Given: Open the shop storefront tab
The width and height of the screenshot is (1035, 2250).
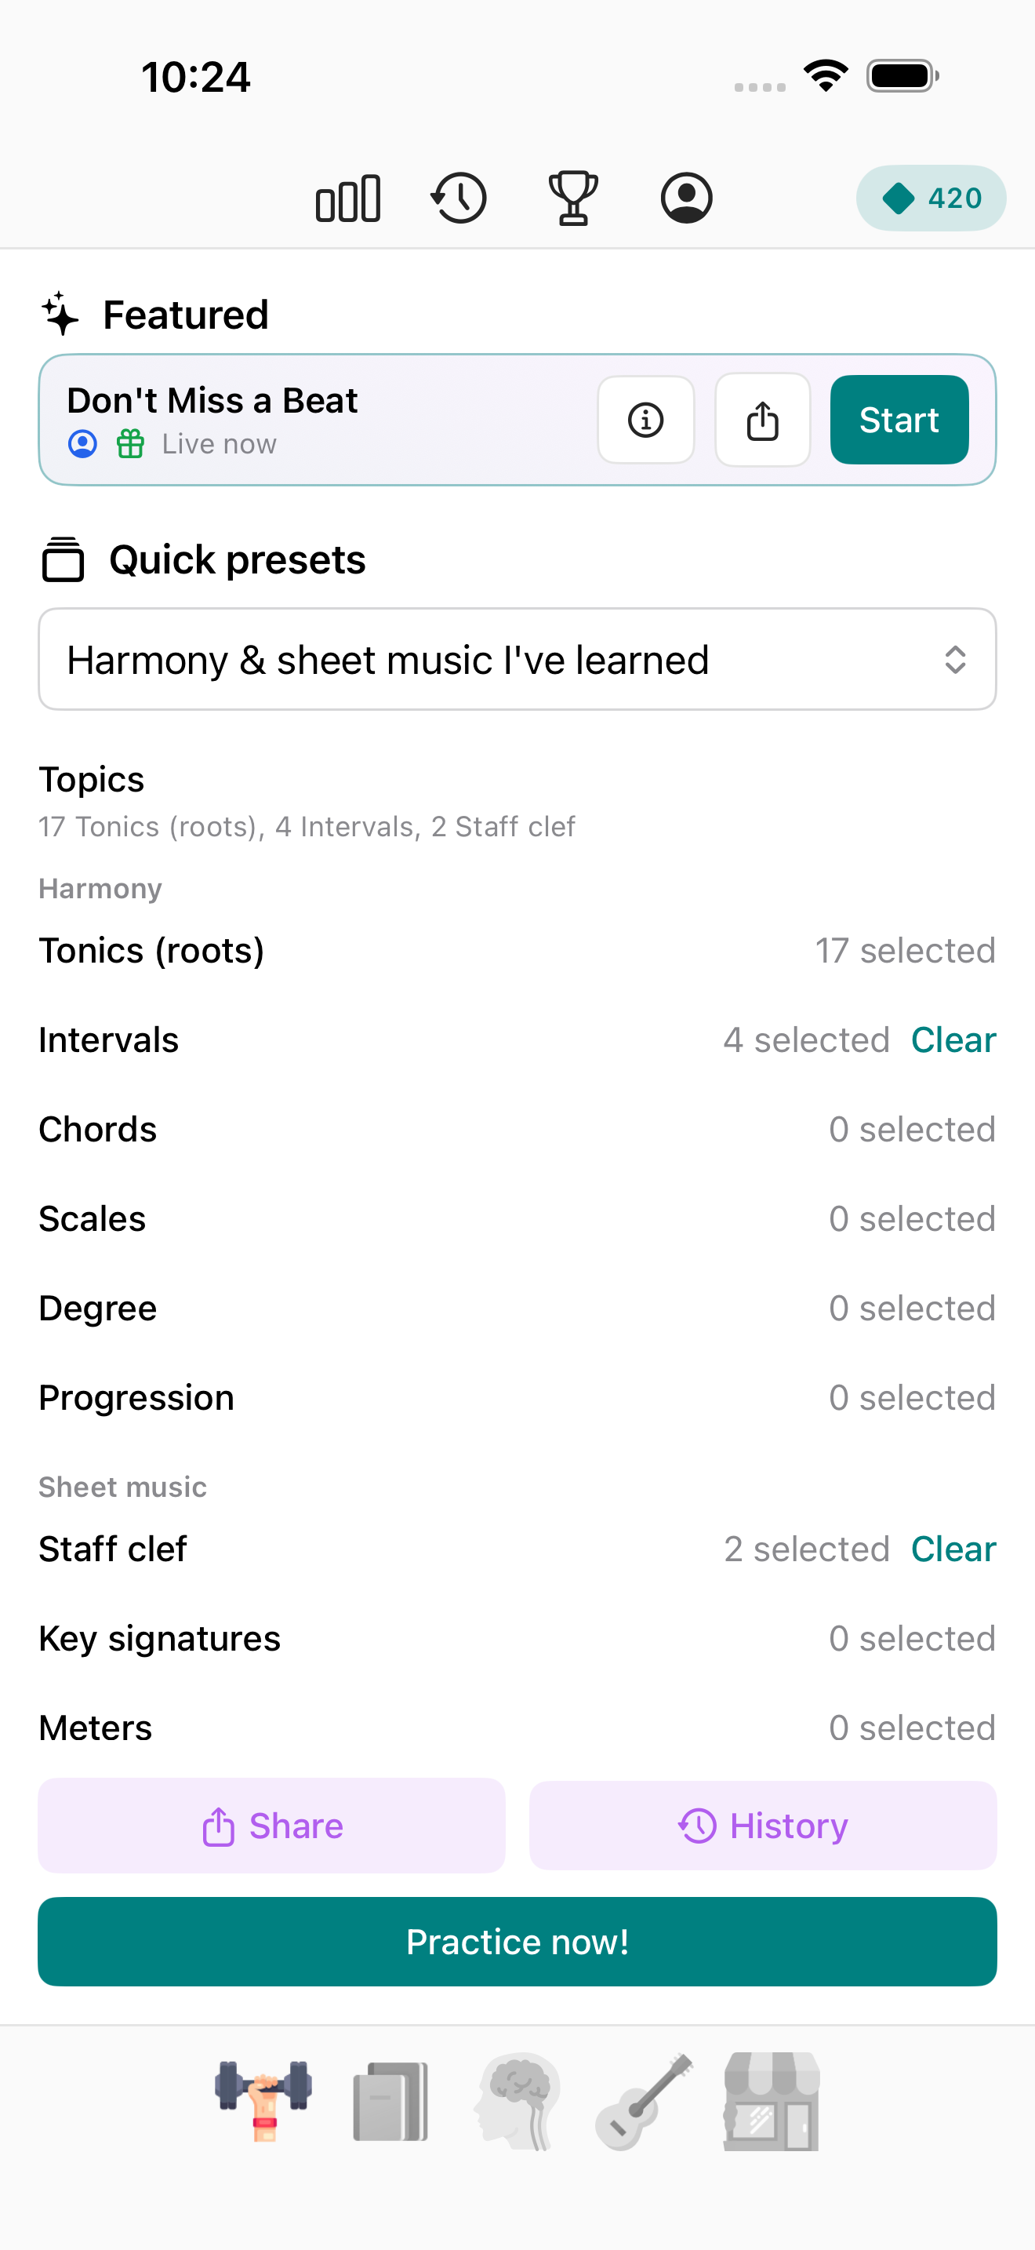Looking at the screenshot, I should coord(772,2101).
